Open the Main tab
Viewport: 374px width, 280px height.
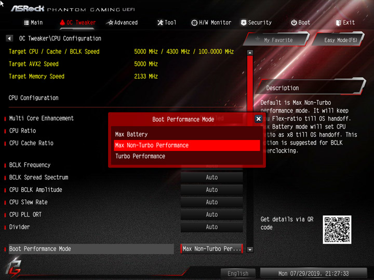point(33,23)
